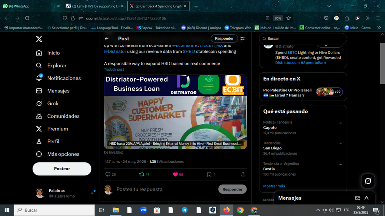Image resolution: width=385 pixels, height=216 pixels.
Task: Open the Windows Start menu
Action: coord(7,210)
